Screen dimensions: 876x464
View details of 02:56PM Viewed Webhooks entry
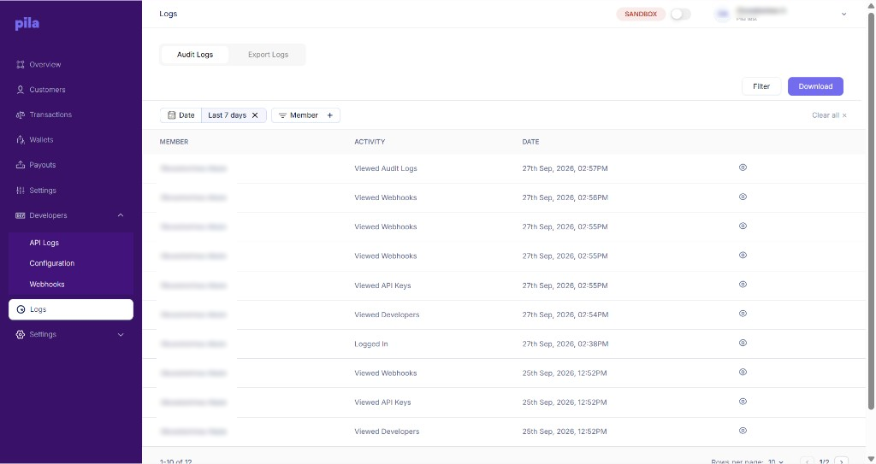point(743,197)
